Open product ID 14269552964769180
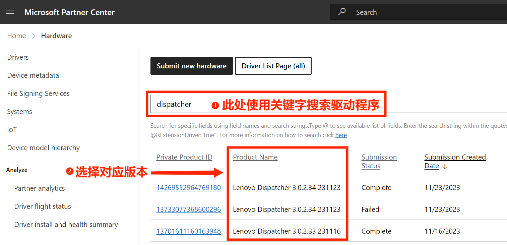 pos(188,188)
